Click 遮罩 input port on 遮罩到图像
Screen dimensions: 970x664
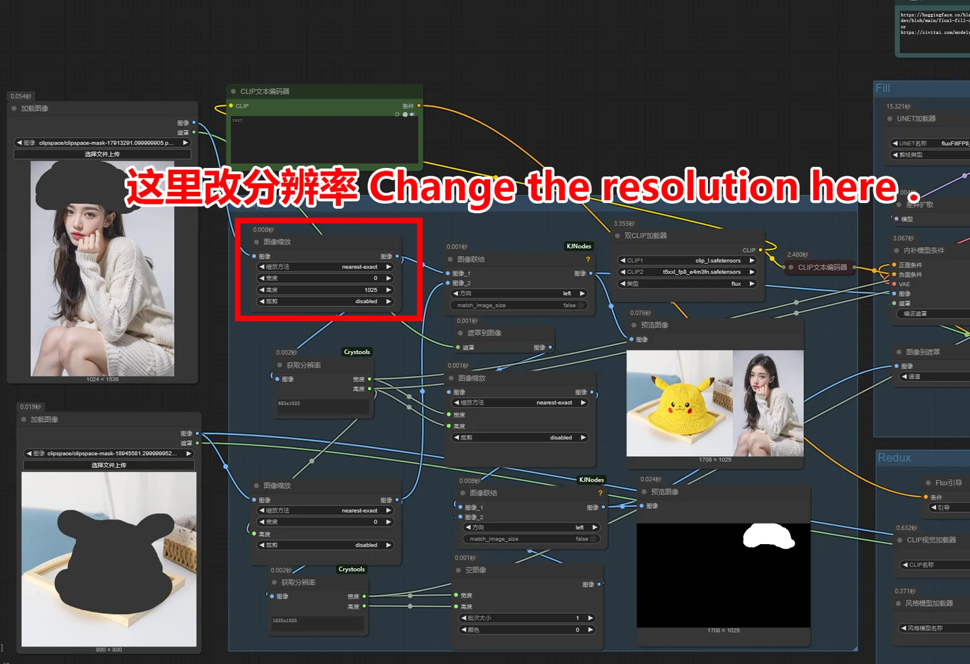[x=458, y=348]
